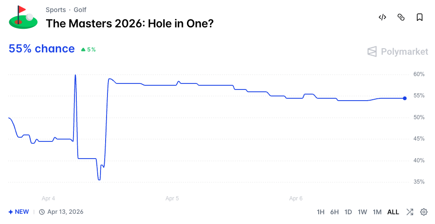Image resolution: width=435 pixels, height=224 pixels.
Task: Click the golf flag market thumbnail
Action: coord(23,17)
